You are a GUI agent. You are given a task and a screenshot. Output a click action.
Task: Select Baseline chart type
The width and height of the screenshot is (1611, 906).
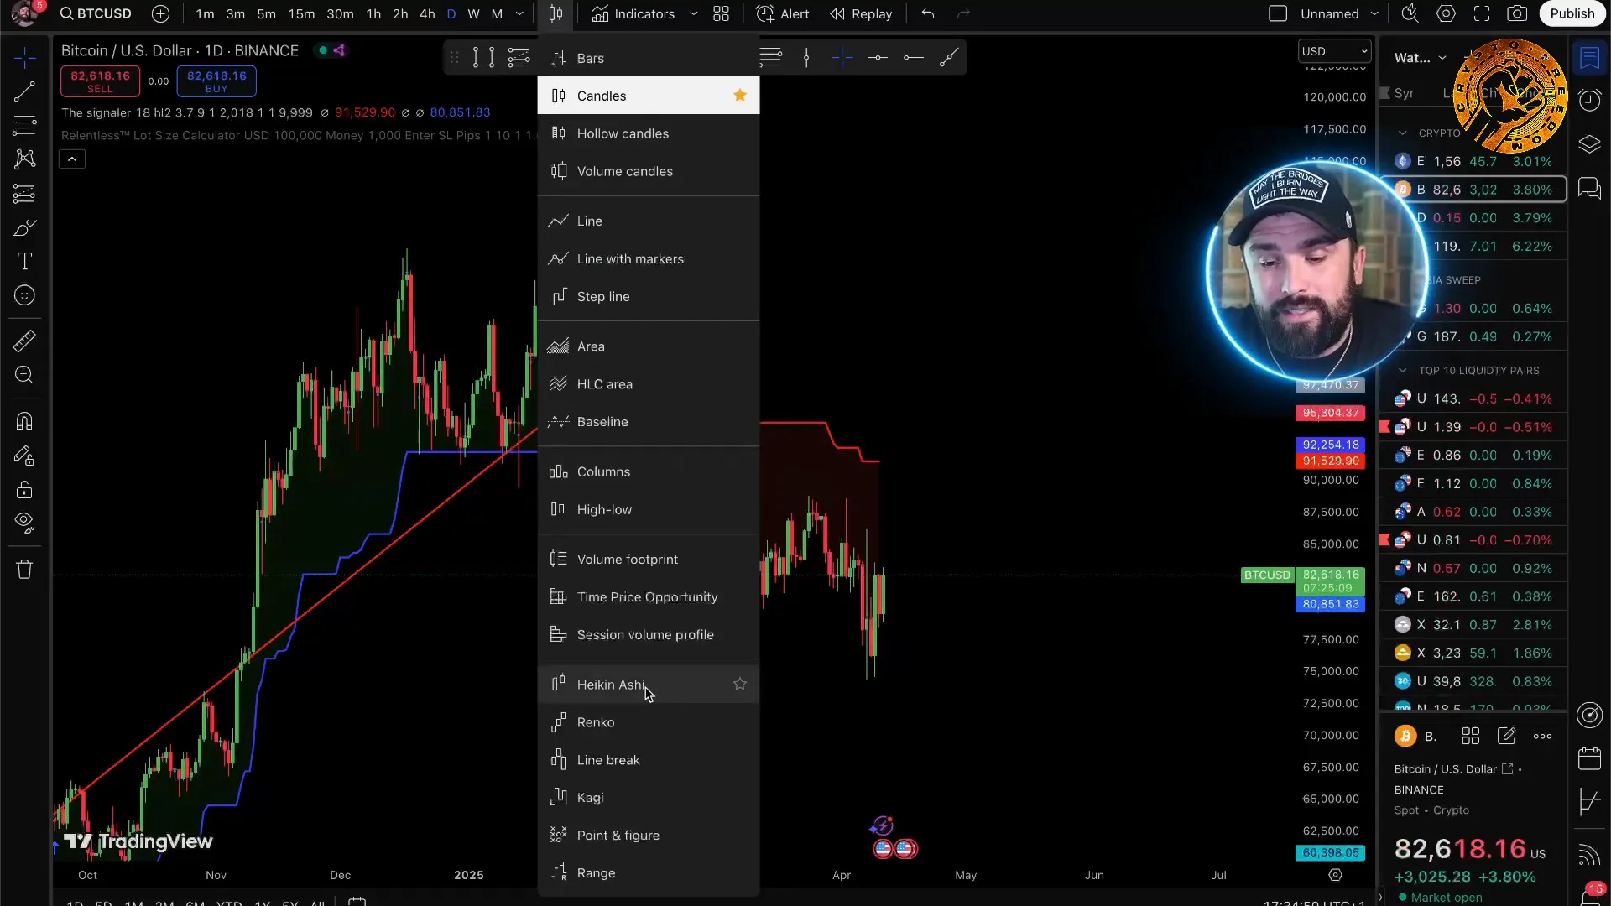[649, 421]
